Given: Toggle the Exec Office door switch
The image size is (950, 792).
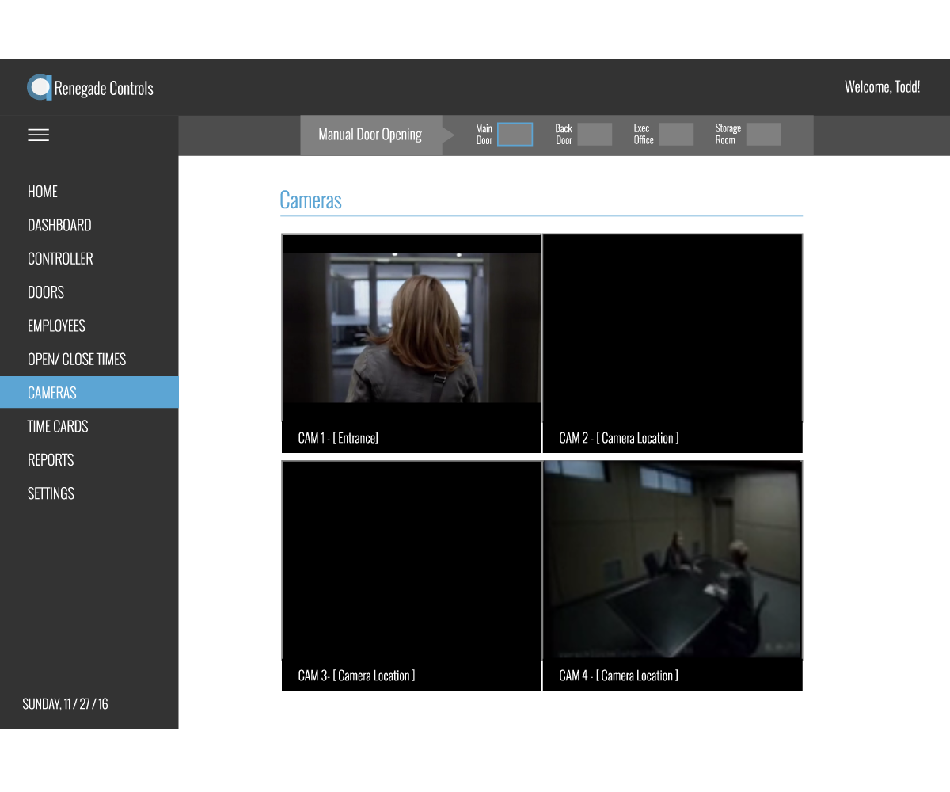Looking at the screenshot, I should pyautogui.click(x=676, y=135).
